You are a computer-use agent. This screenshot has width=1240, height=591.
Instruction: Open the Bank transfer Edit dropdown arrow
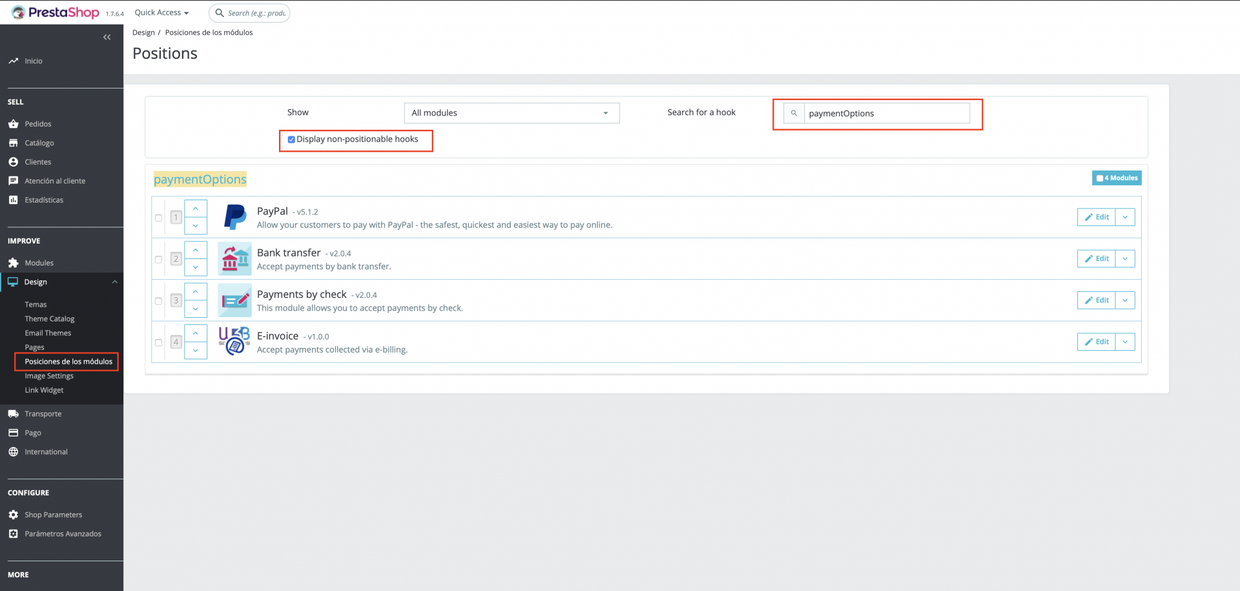(1125, 258)
